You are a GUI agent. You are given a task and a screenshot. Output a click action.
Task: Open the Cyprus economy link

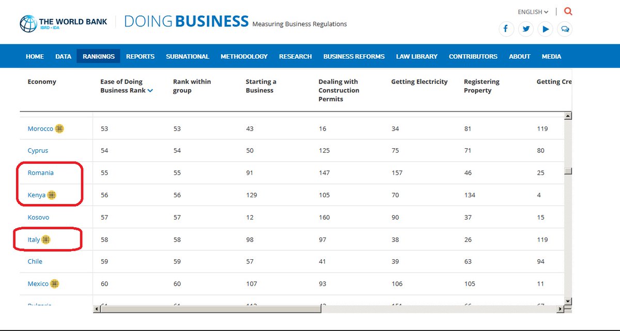pos(38,151)
